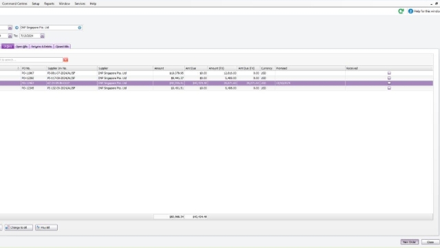The height and width of the screenshot is (248, 440).
Task: Click the red clear search icon
Action: (x=65, y=60)
